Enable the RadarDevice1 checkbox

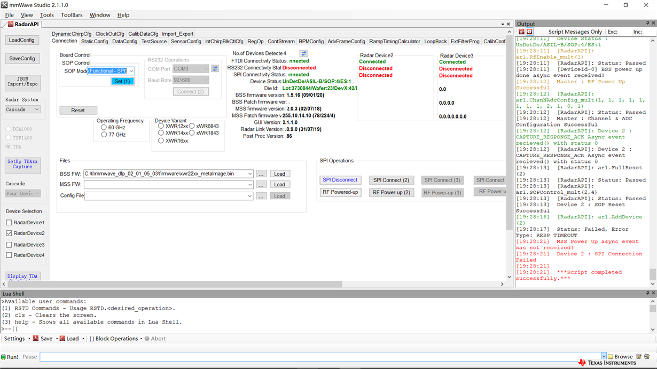(9, 223)
